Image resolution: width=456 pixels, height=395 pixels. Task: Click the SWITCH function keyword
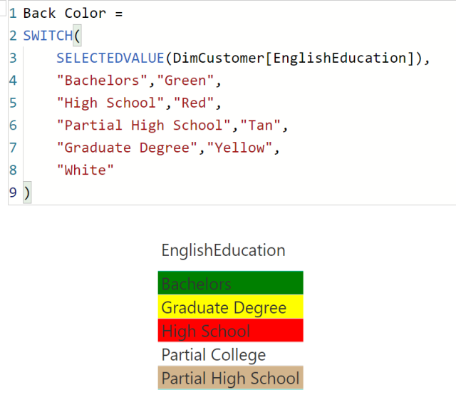pyautogui.click(x=48, y=36)
